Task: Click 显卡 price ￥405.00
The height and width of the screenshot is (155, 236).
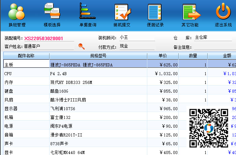Action: coord(163,151)
